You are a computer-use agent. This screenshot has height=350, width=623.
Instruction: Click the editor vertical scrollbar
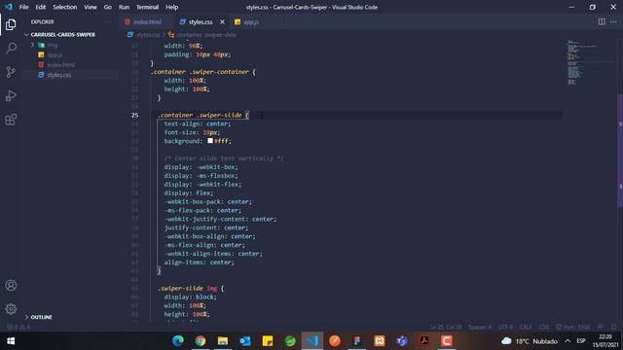coord(620,151)
